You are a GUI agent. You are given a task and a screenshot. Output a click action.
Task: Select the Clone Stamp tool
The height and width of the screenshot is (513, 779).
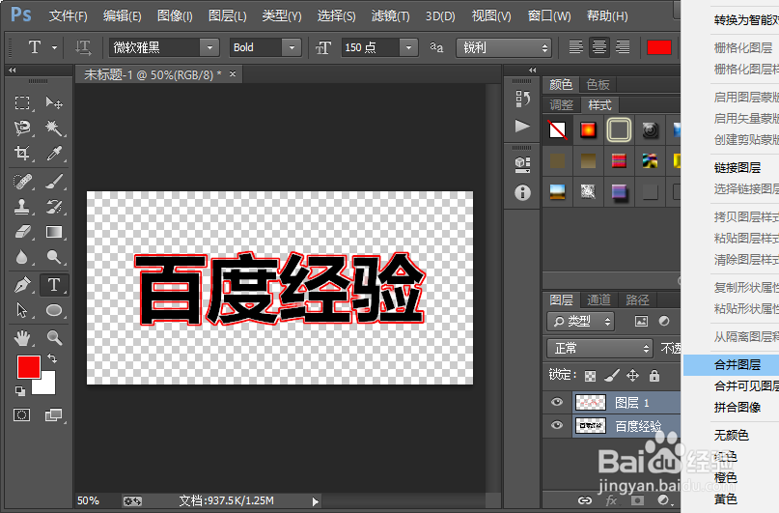[22, 207]
